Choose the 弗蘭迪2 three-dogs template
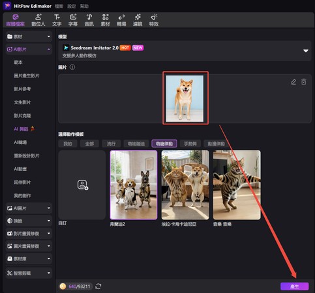315x293 pixels. coord(134,185)
